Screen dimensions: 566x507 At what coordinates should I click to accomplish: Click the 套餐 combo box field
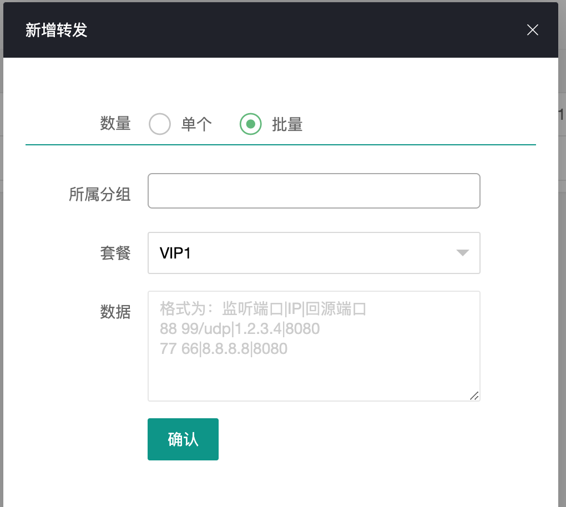[x=314, y=253]
